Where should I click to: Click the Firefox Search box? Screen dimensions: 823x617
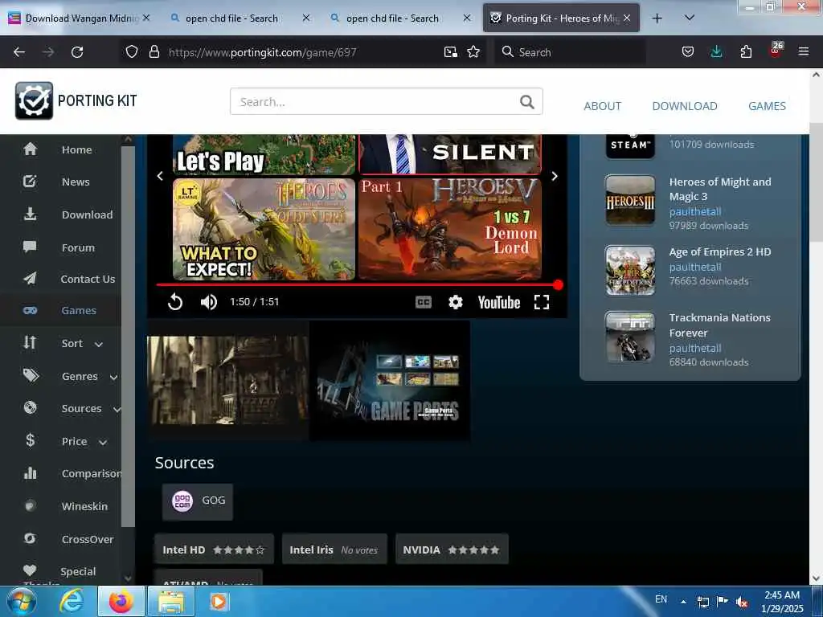(x=570, y=52)
